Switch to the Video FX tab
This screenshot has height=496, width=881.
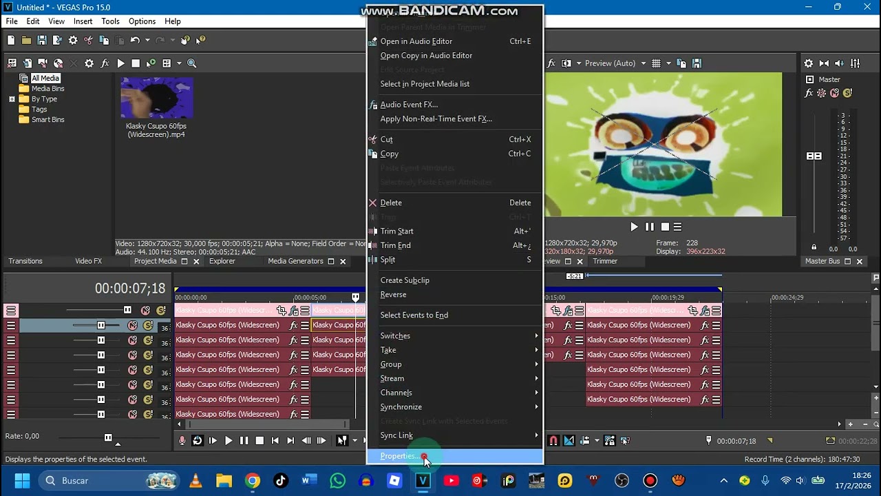tap(88, 261)
